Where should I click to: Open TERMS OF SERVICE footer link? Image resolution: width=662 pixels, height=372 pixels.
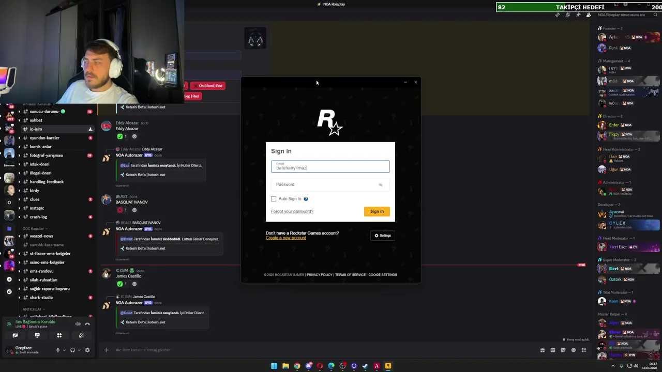(x=350, y=275)
